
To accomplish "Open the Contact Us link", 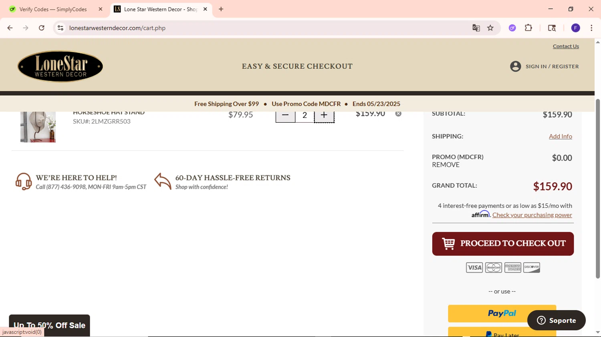I will coord(566,46).
